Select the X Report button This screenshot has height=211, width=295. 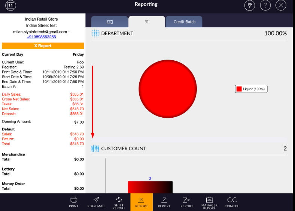click(142, 202)
